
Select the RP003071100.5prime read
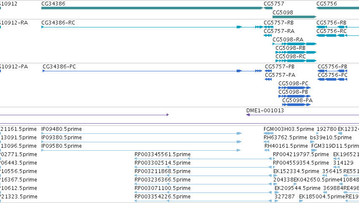pyautogui.click(x=203, y=192)
